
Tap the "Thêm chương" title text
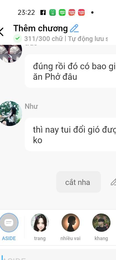(40, 28)
